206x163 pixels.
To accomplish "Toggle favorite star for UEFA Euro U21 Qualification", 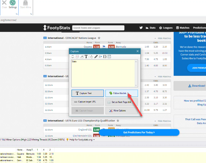I will click(118, 121).
